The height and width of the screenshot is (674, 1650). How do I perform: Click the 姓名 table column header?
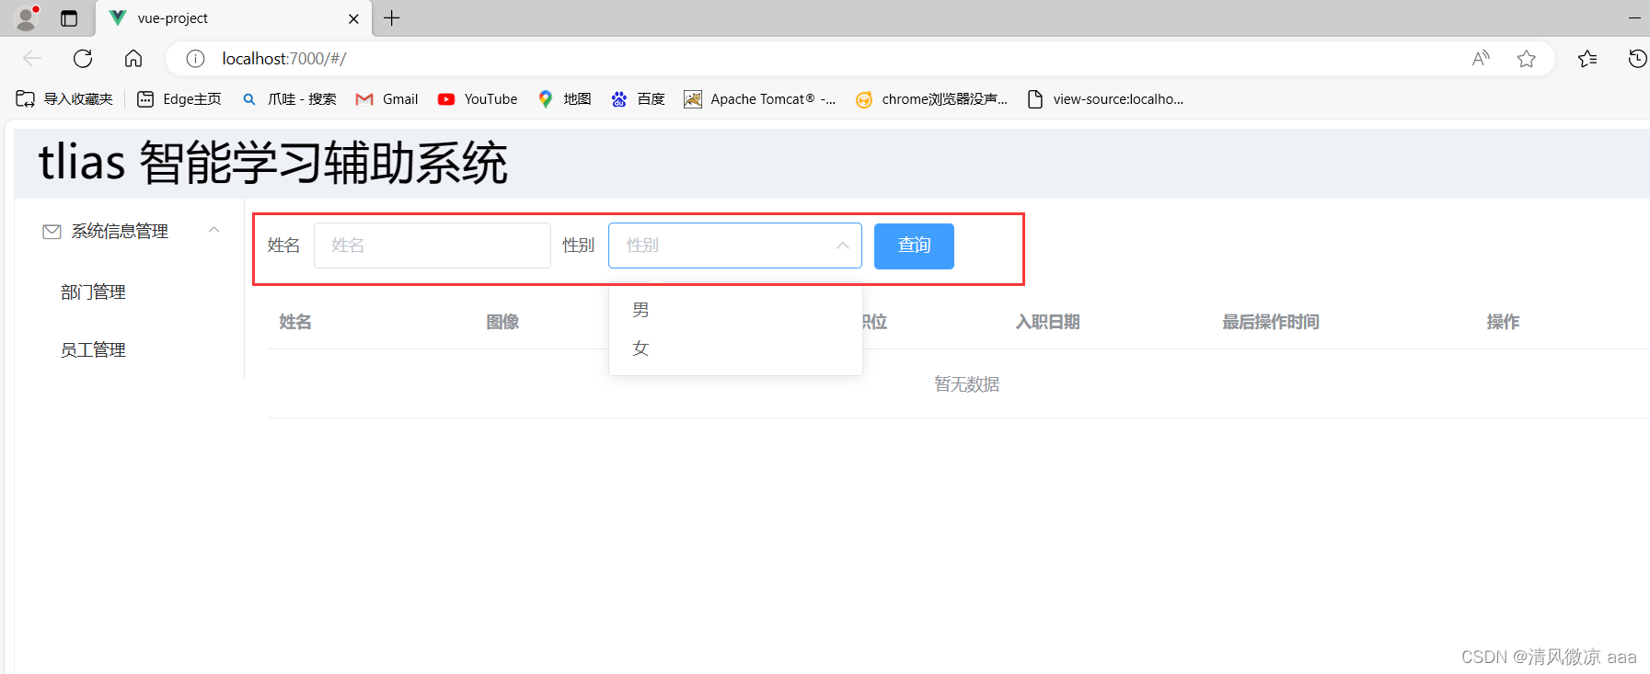click(295, 322)
